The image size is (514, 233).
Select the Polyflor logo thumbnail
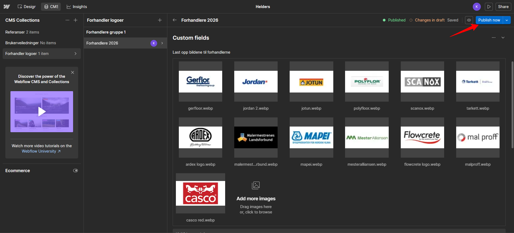pyautogui.click(x=367, y=82)
